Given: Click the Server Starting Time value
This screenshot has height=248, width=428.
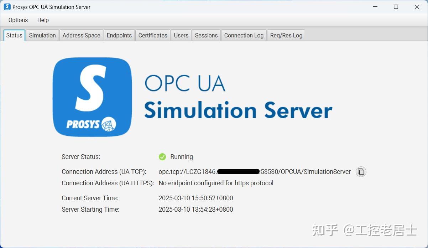Looking at the screenshot, I should coord(196,209).
